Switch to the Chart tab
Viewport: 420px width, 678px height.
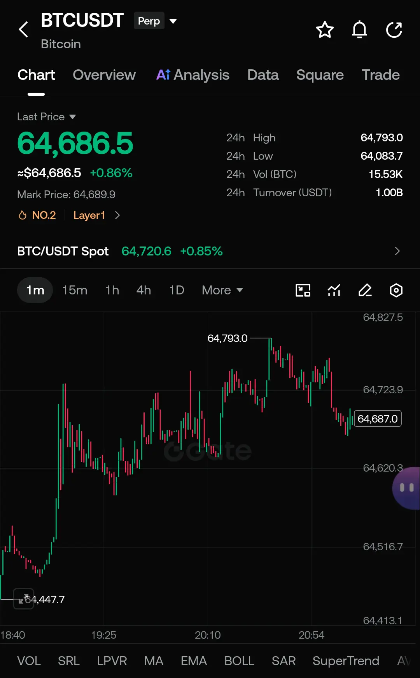[36, 75]
